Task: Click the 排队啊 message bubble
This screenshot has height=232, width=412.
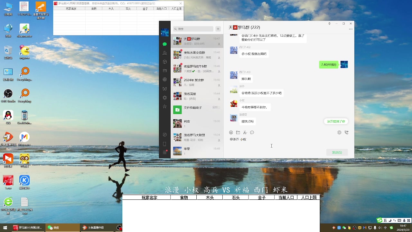Action: pyautogui.click(x=246, y=79)
